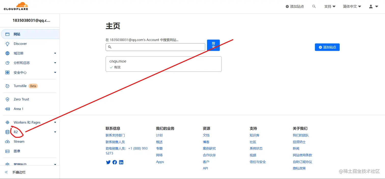This screenshot has height=179, width=385.
Task: Open Area 1 in sidebar
Action: pyautogui.click(x=18, y=109)
